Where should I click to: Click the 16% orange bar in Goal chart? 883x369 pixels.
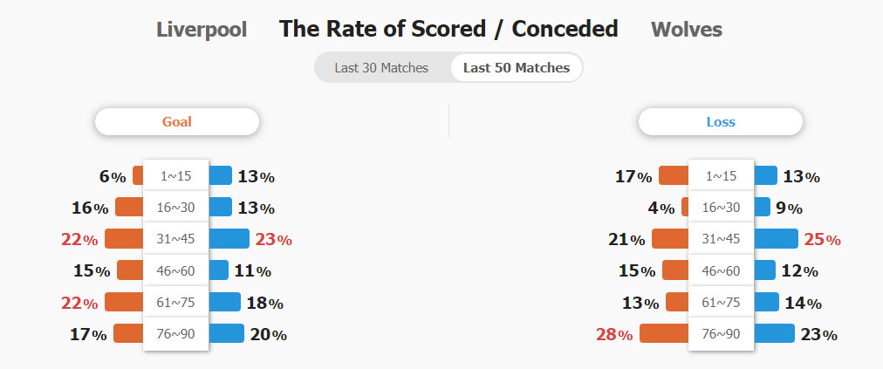pos(129,207)
